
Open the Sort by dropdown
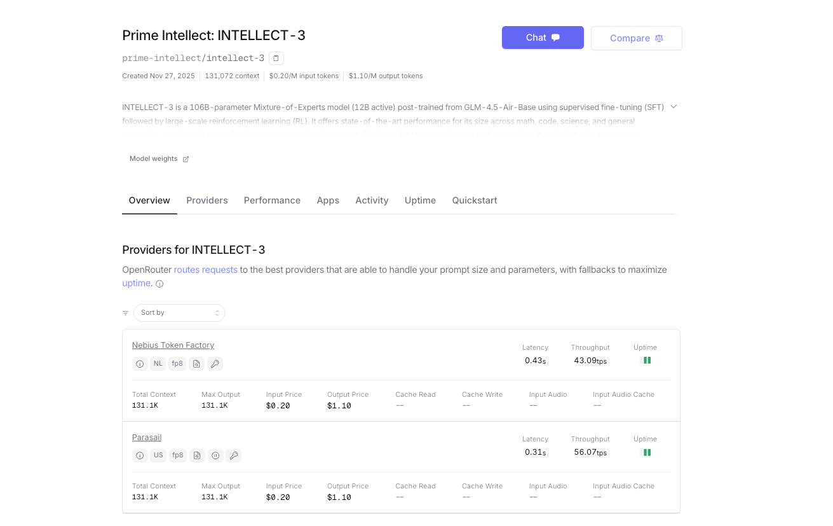[x=179, y=313]
